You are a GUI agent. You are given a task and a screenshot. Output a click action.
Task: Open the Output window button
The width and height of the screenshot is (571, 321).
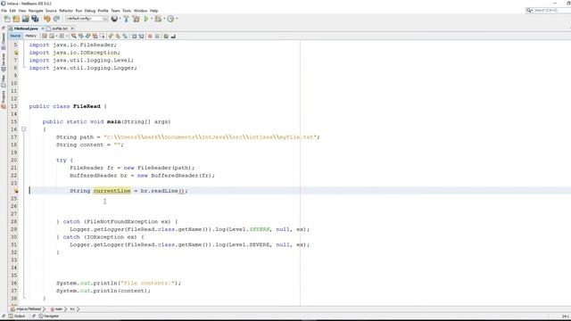click(17, 317)
